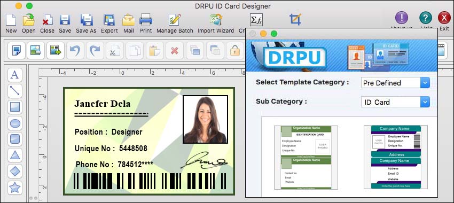The height and width of the screenshot is (203, 454).
Task: Delete selection with red X icon
Action: [174, 51]
